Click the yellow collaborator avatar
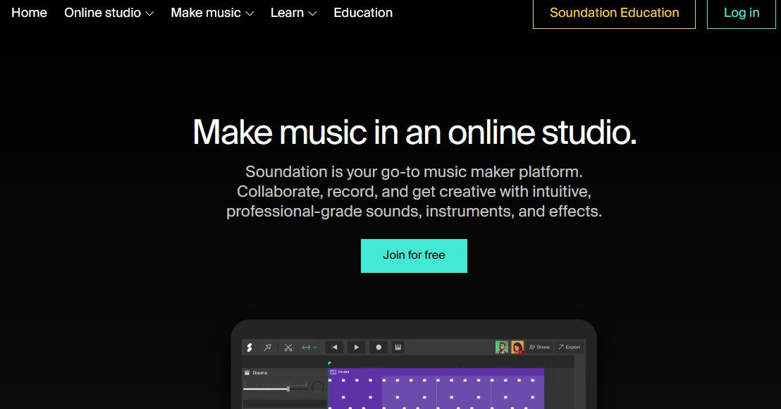Screen dimensions: 781x409 pyautogui.click(x=517, y=347)
